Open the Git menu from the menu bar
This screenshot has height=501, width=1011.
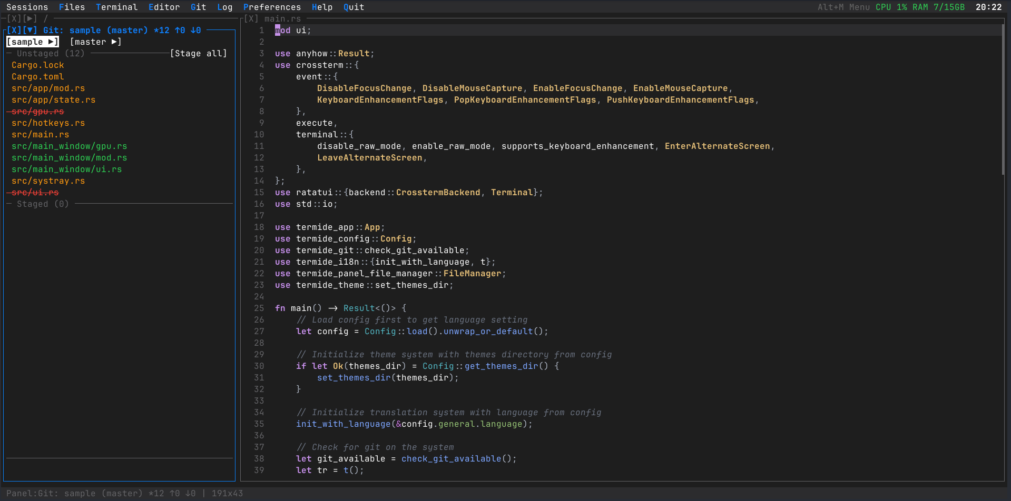[198, 7]
